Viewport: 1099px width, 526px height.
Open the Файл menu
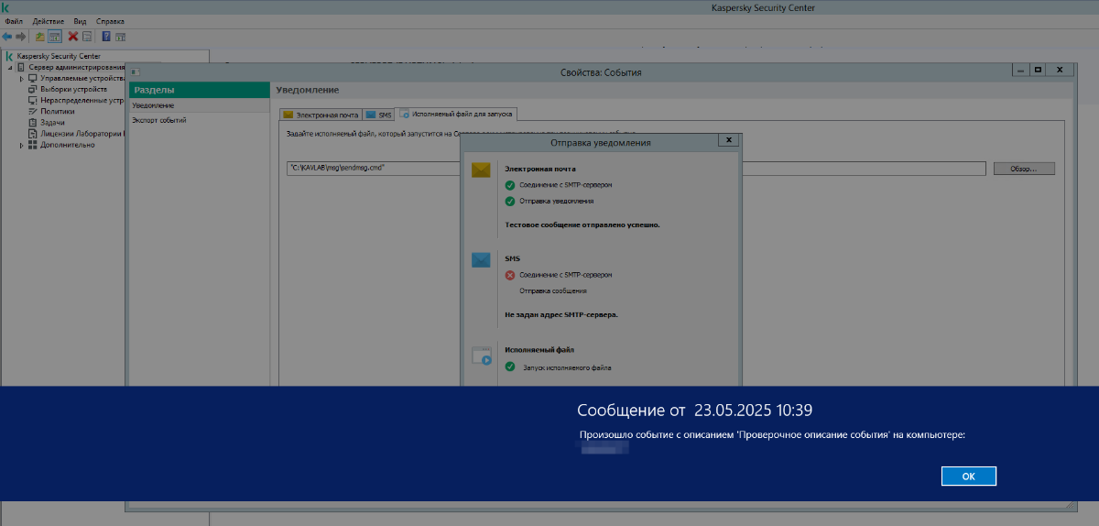pos(14,21)
